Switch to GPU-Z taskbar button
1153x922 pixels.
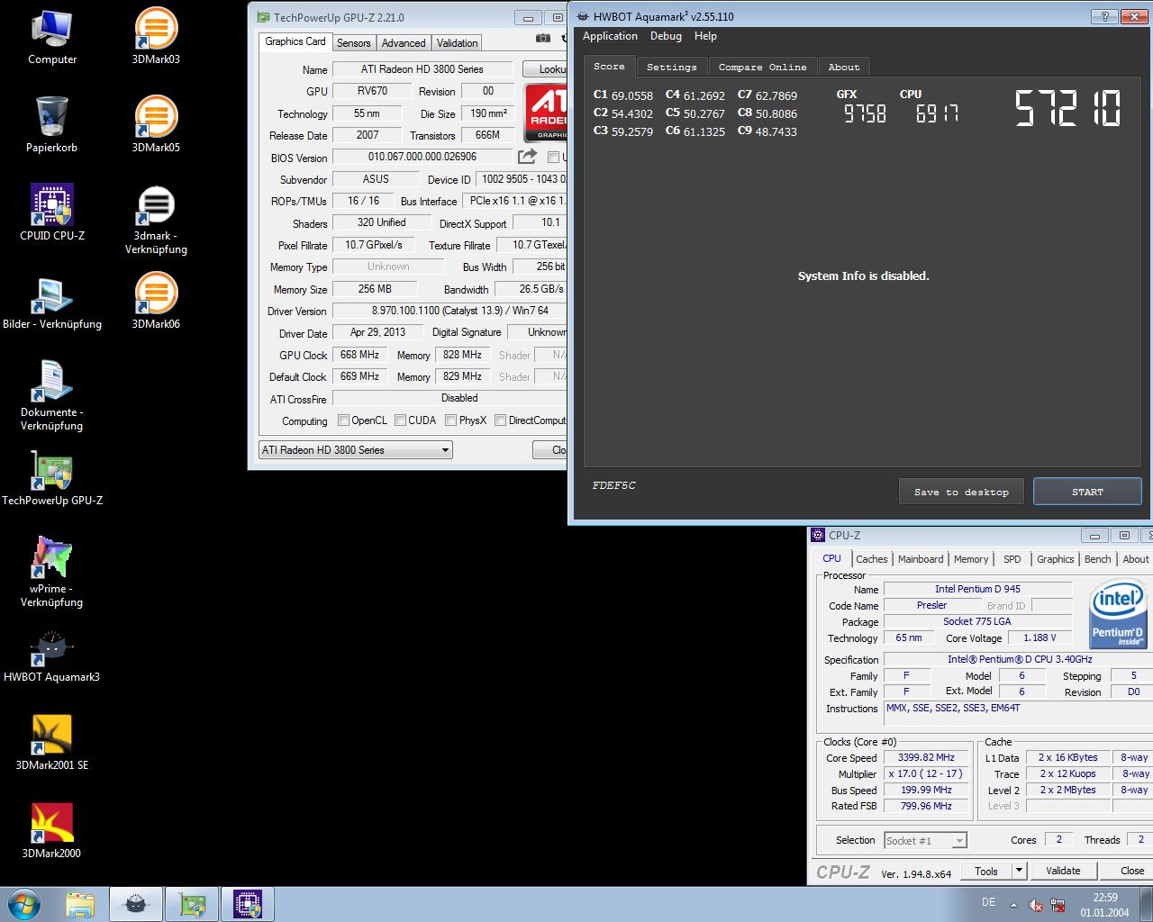click(x=192, y=904)
